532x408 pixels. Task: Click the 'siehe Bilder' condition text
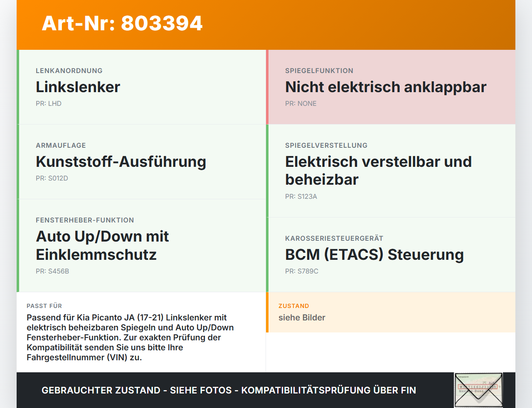[302, 318]
